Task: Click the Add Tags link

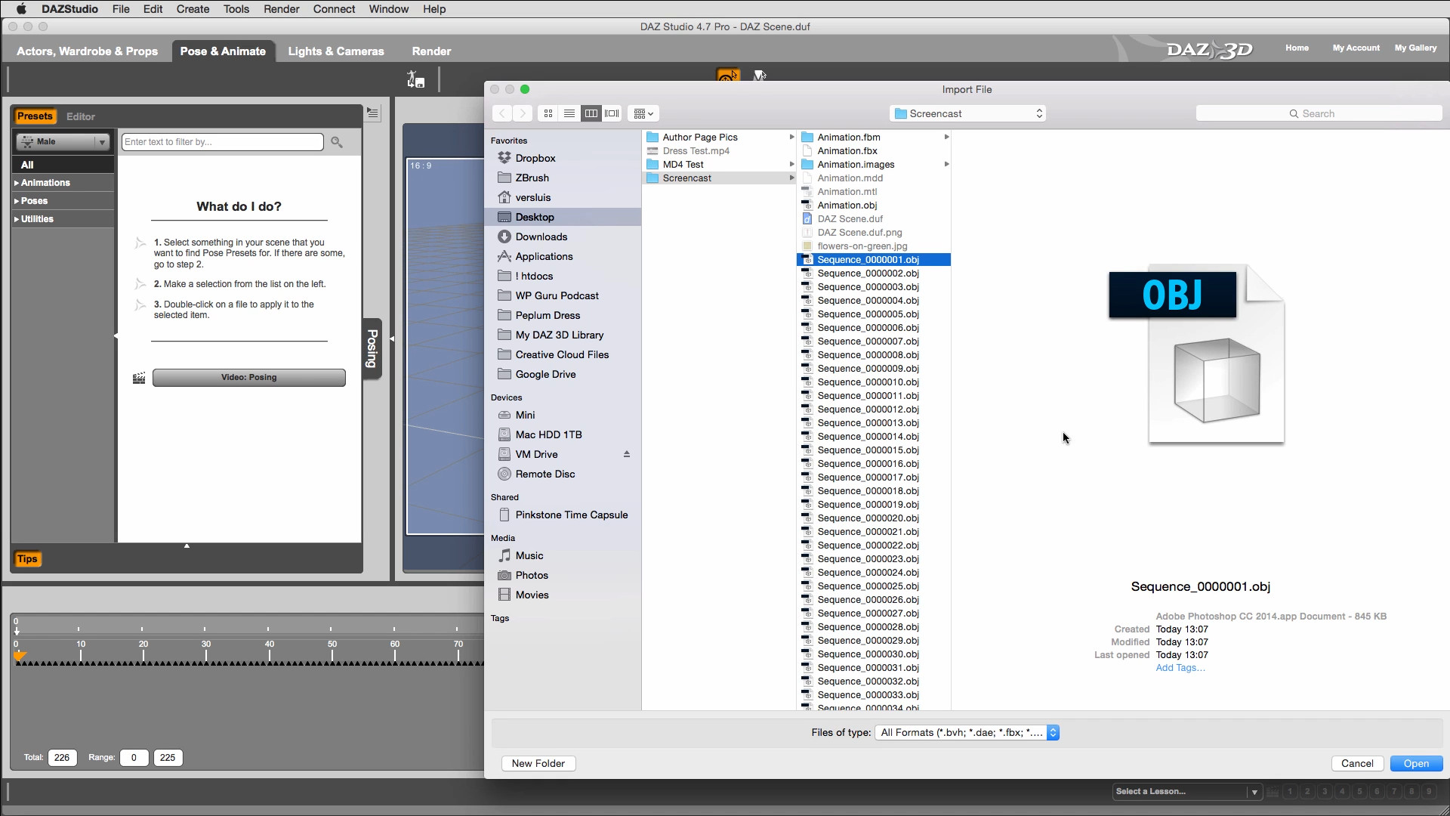Action: [1180, 667]
